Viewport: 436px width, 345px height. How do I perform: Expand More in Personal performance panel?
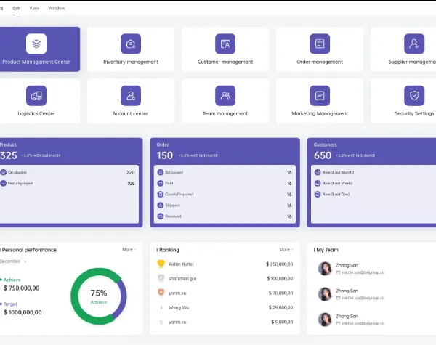(129, 250)
